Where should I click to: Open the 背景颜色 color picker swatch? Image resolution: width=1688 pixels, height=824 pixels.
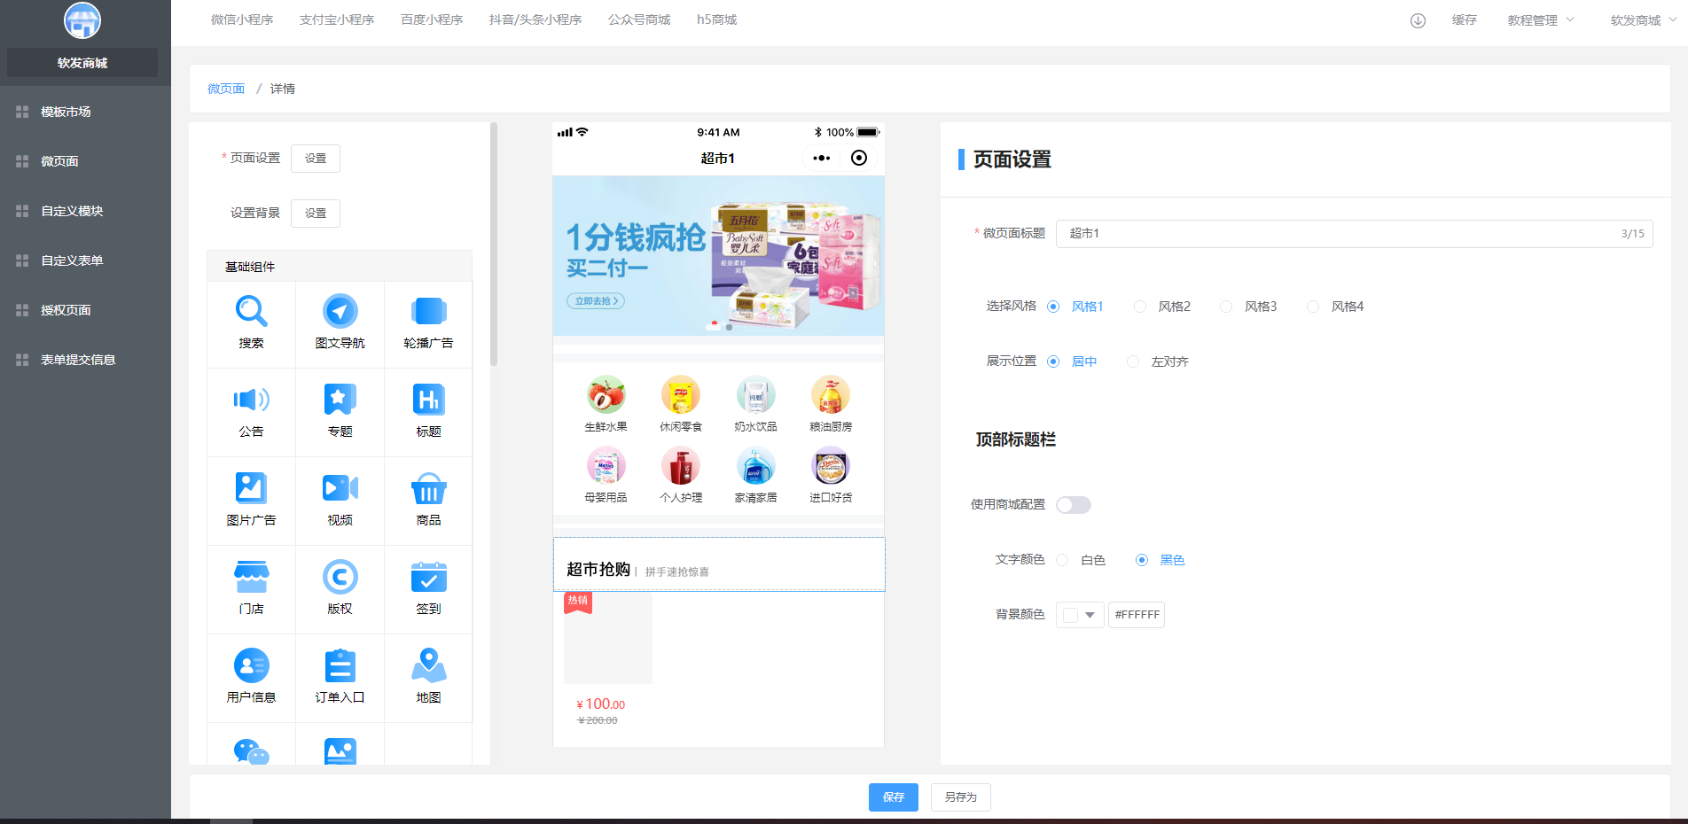1079,615
